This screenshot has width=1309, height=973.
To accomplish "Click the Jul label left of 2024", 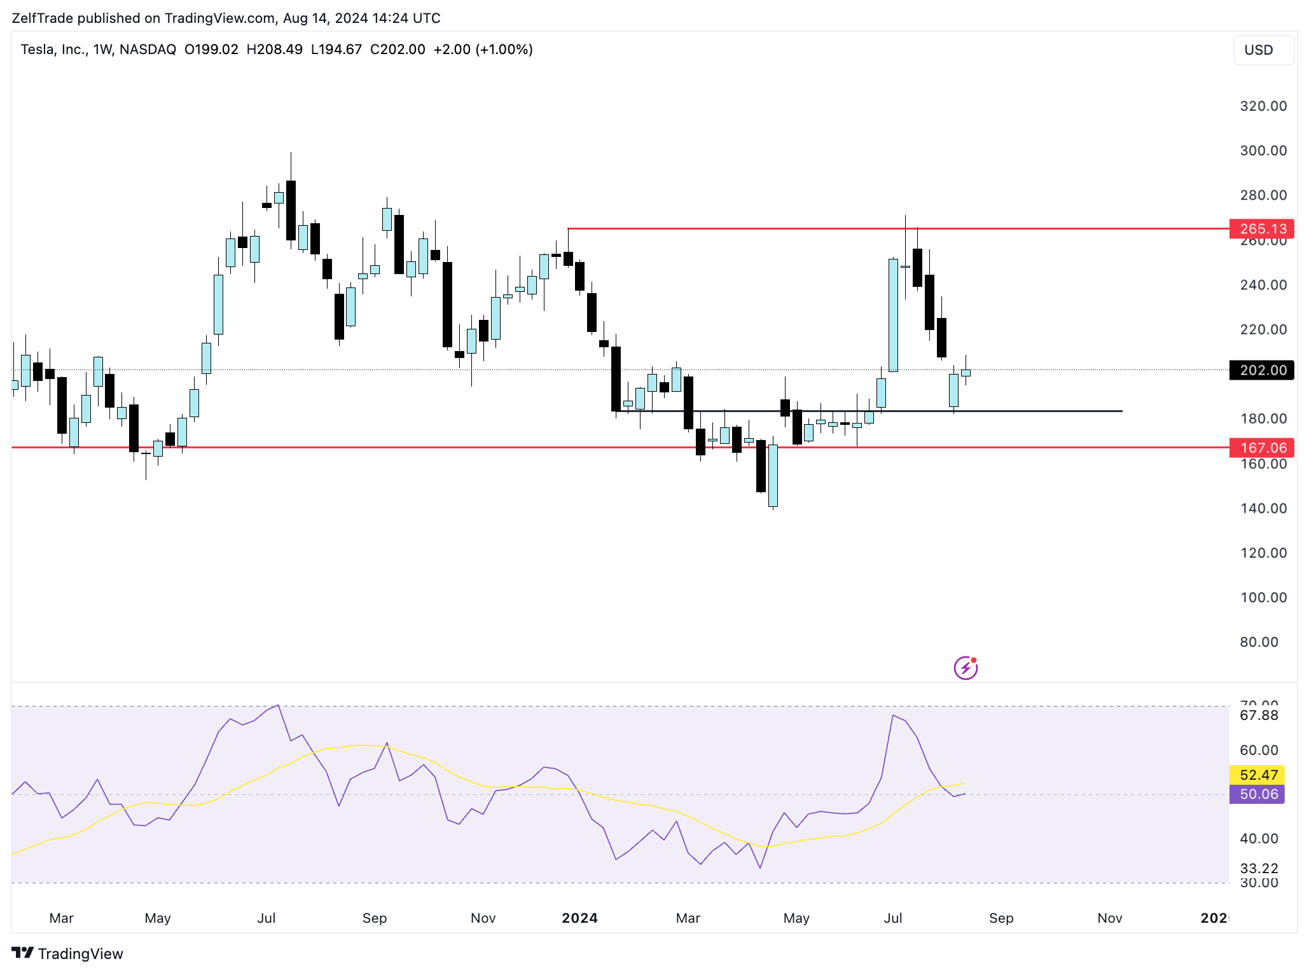I will [266, 918].
